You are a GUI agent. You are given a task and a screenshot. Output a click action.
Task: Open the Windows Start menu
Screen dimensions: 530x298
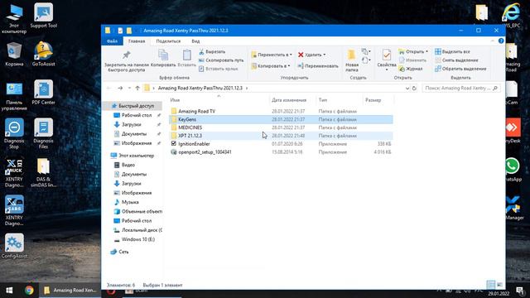9,291
